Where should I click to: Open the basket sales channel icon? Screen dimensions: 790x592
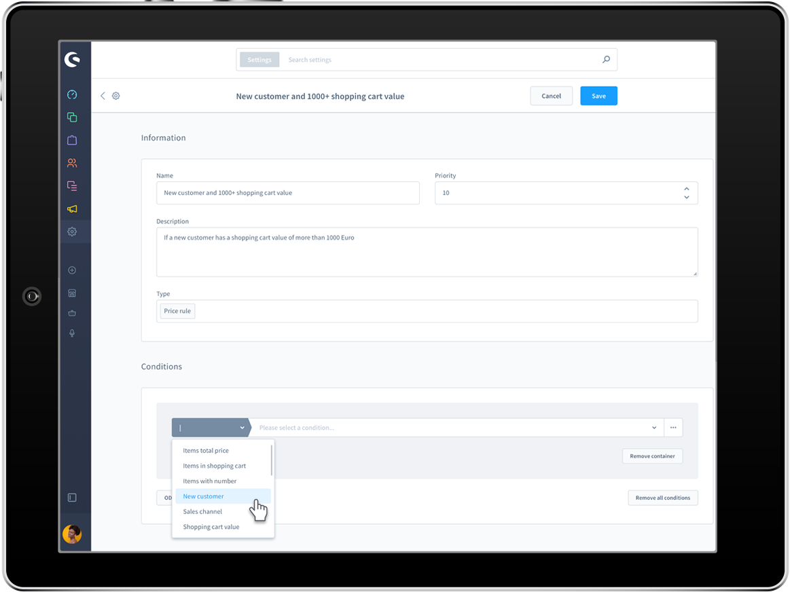(72, 313)
